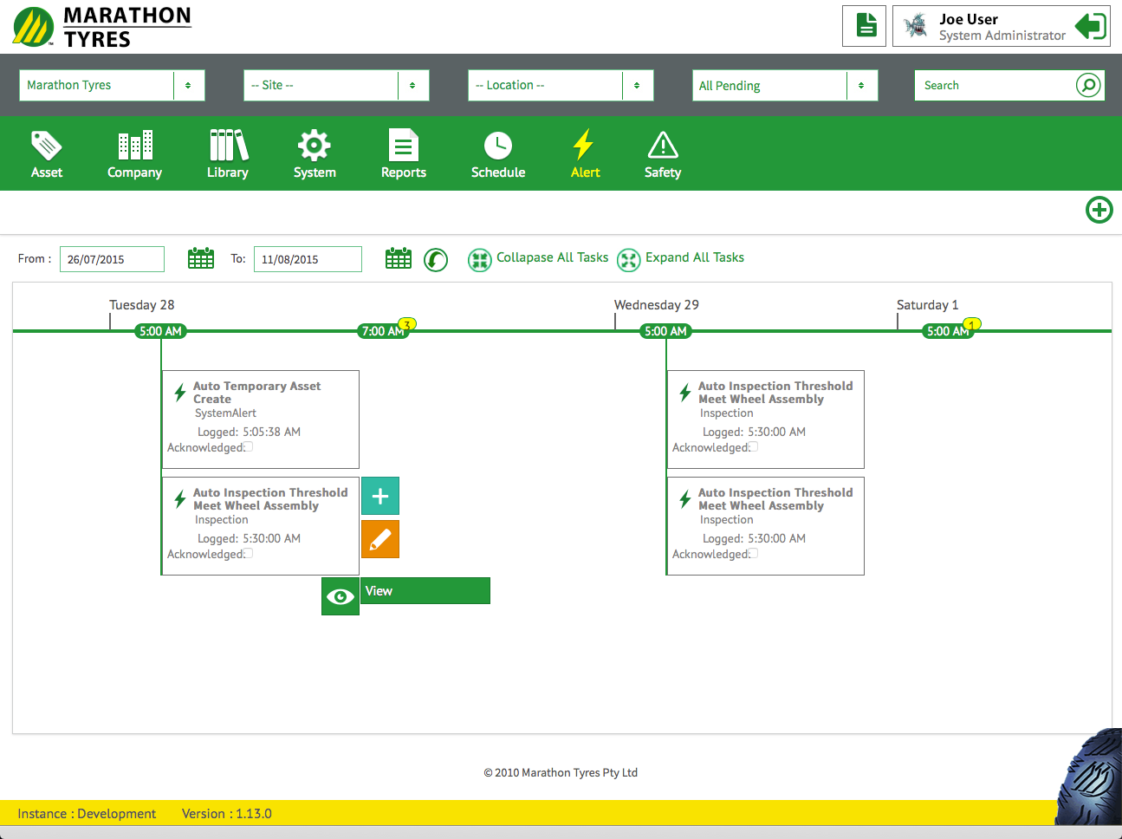
Task: Click the search magnifier icon
Action: [1087, 85]
